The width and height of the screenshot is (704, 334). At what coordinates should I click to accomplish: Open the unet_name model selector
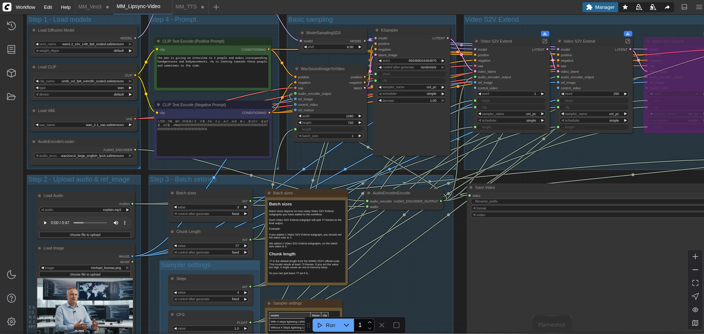point(84,44)
